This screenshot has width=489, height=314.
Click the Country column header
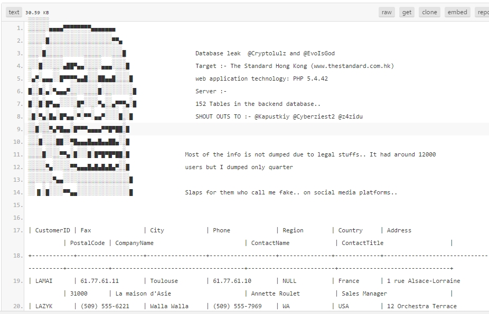point(350,230)
